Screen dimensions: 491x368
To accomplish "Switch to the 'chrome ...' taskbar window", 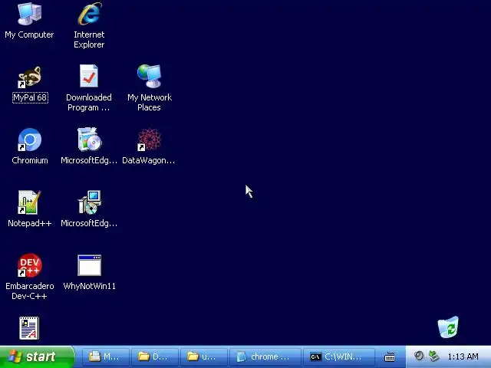I will (265, 356).
